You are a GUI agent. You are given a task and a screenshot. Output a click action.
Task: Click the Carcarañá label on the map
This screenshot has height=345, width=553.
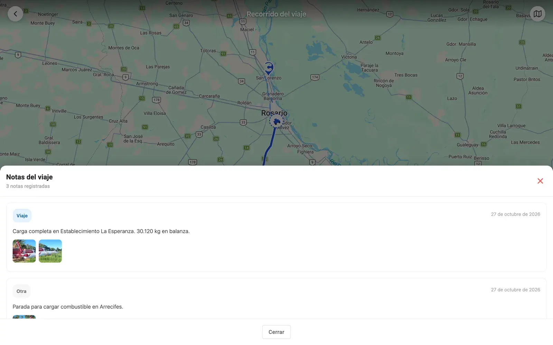[x=209, y=96]
